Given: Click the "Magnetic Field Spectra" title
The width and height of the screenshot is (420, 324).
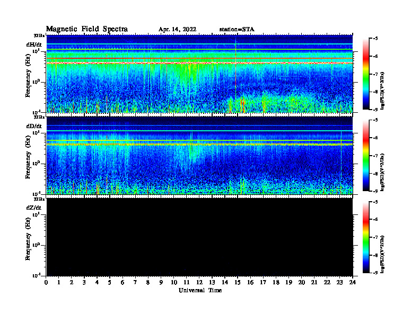Looking at the screenshot, I should tap(87, 29).
